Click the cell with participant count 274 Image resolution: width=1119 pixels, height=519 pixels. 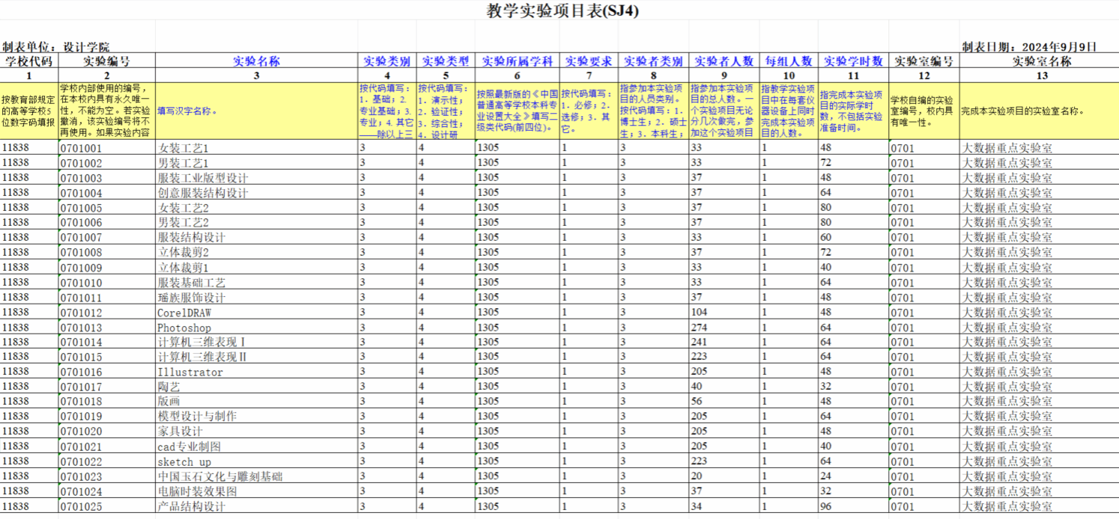click(699, 328)
